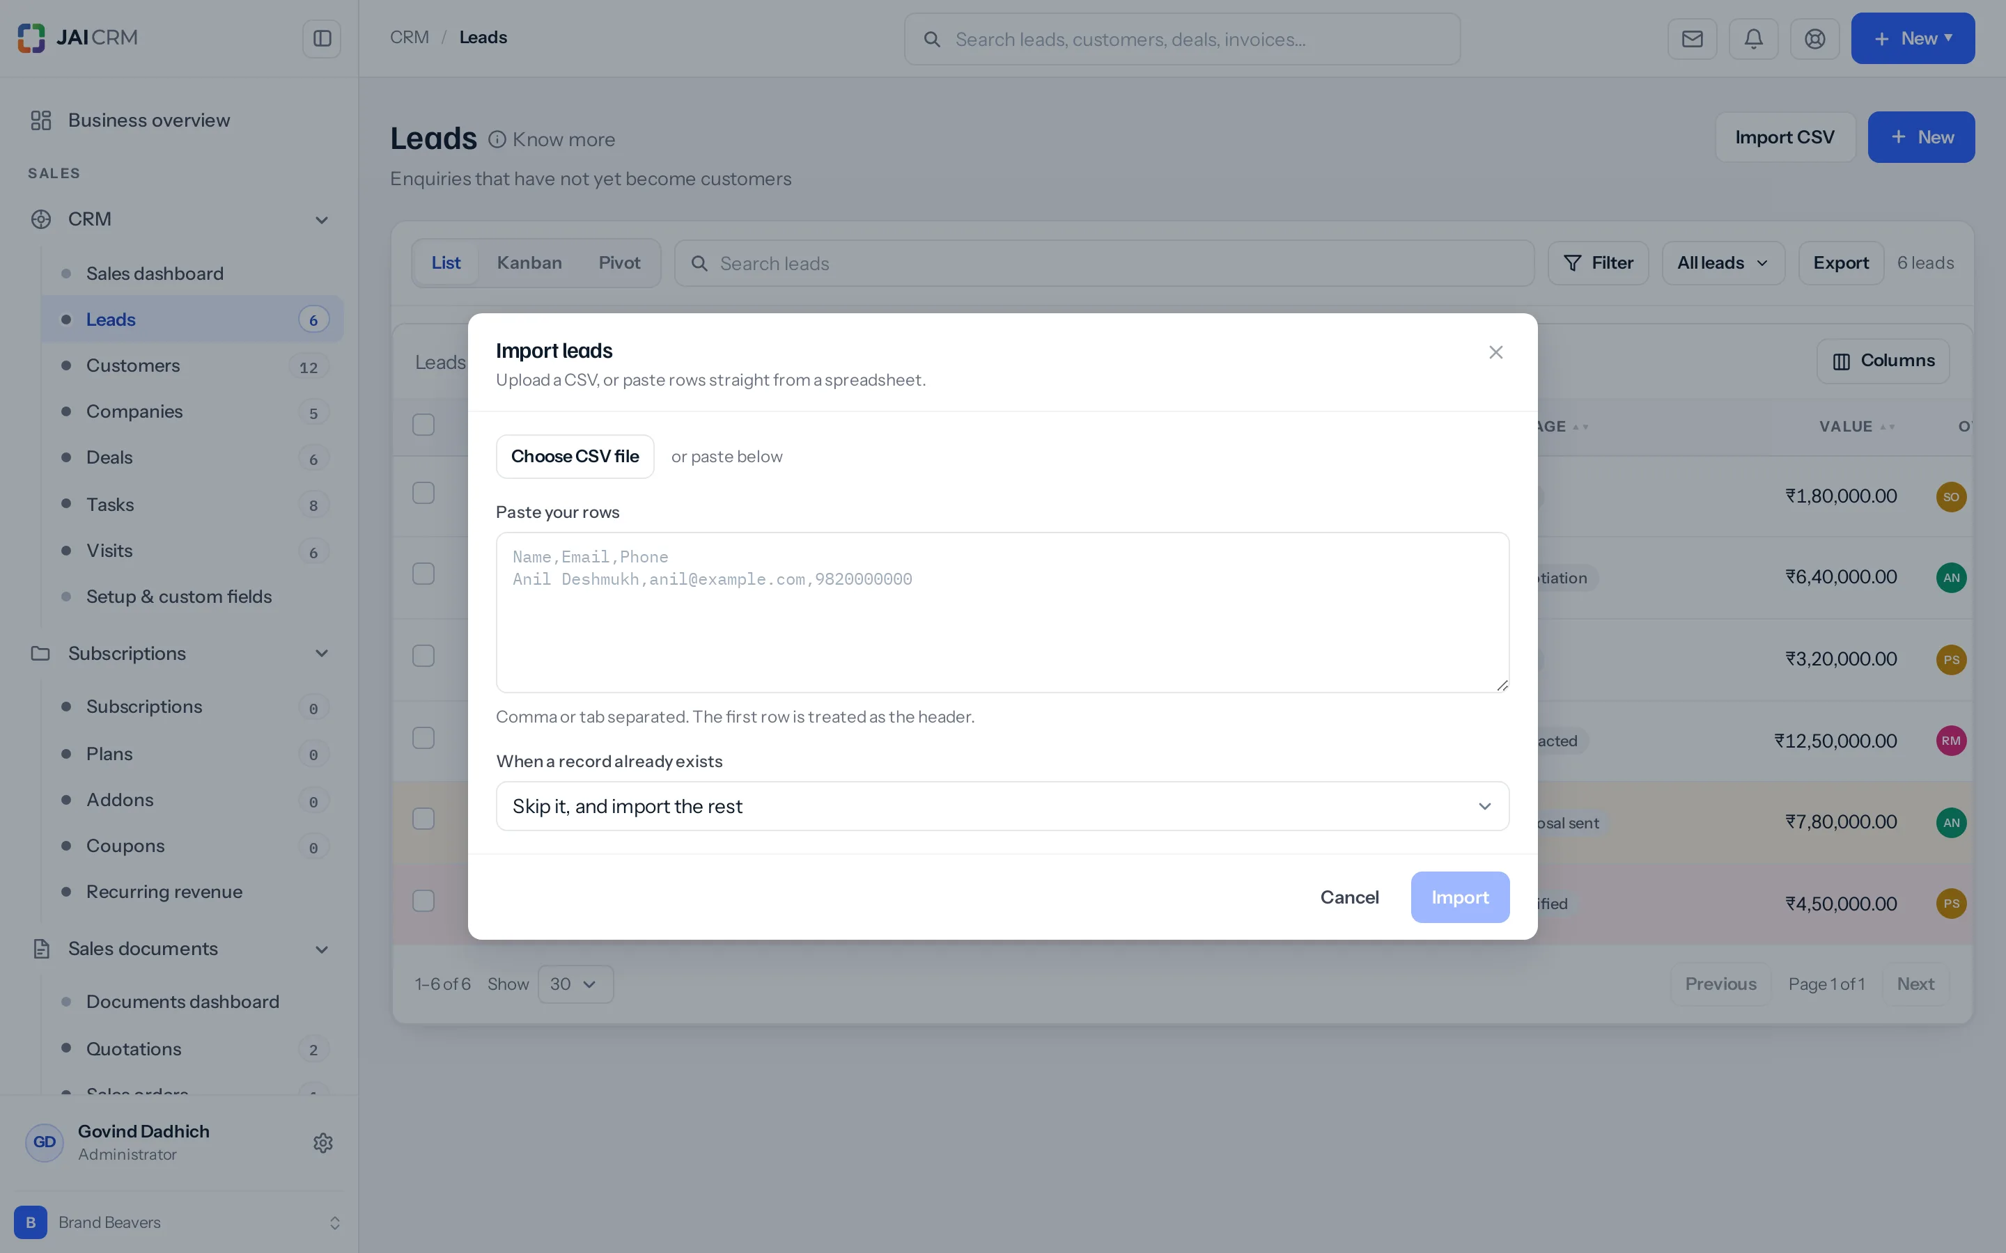Check the row with ₹6,40,000.00 value

pyautogui.click(x=423, y=574)
